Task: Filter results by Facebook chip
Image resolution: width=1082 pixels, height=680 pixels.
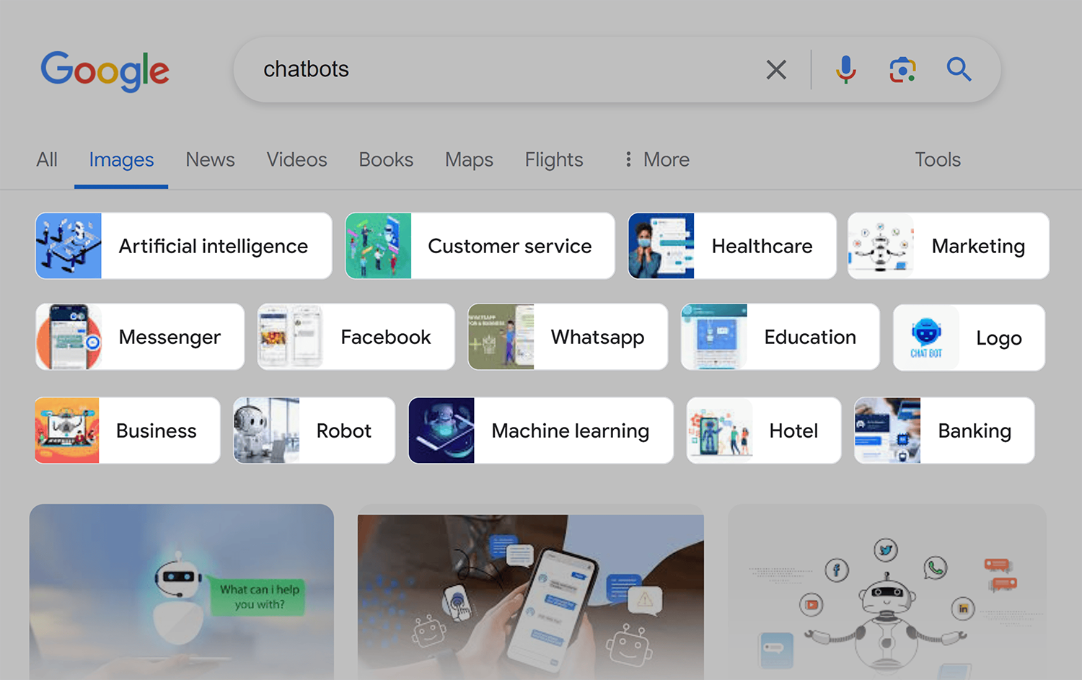Action: pyautogui.click(x=356, y=337)
